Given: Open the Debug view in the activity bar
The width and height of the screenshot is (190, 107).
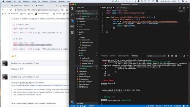Looking at the screenshot, I should click(x=72, y=26).
